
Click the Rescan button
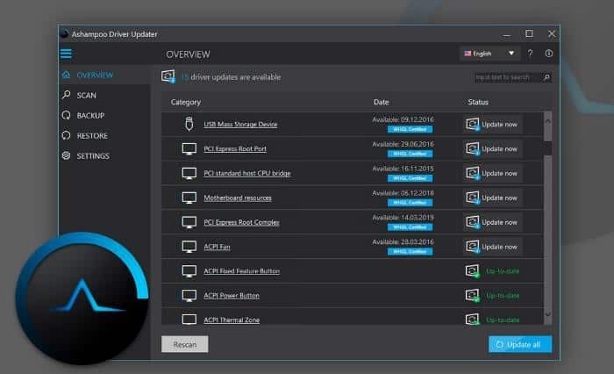[x=185, y=344]
